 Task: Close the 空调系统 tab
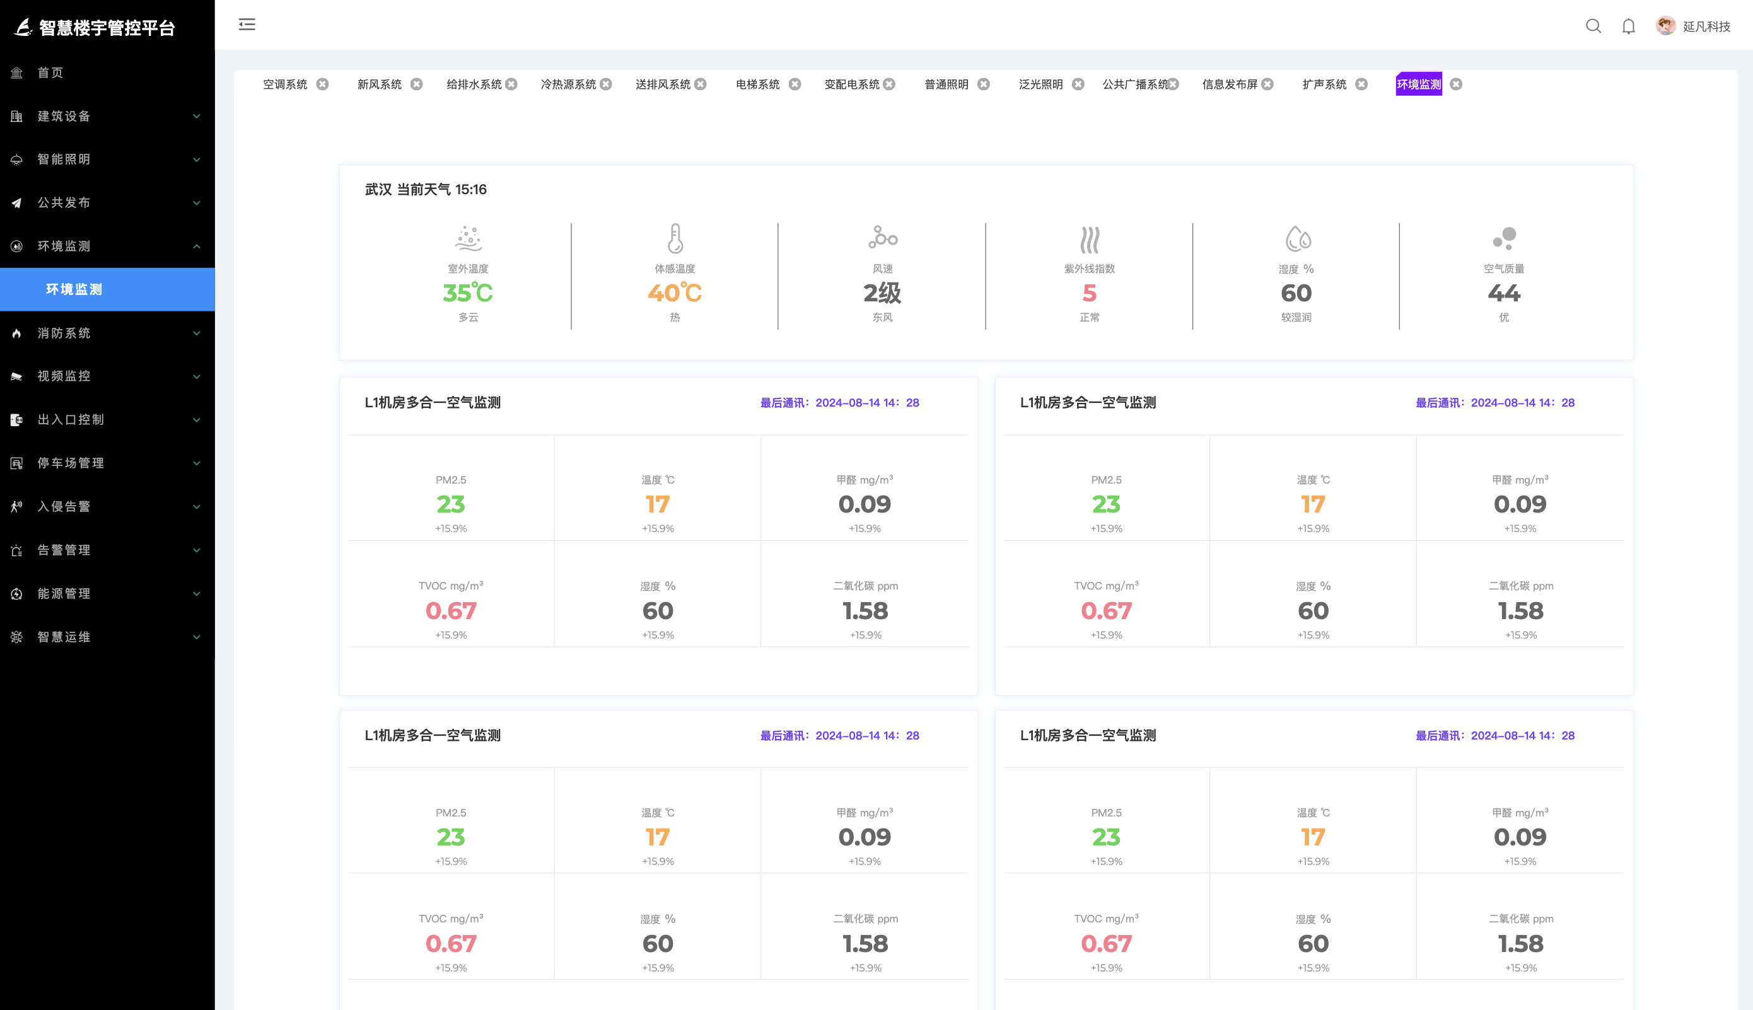pyautogui.click(x=323, y=84)
